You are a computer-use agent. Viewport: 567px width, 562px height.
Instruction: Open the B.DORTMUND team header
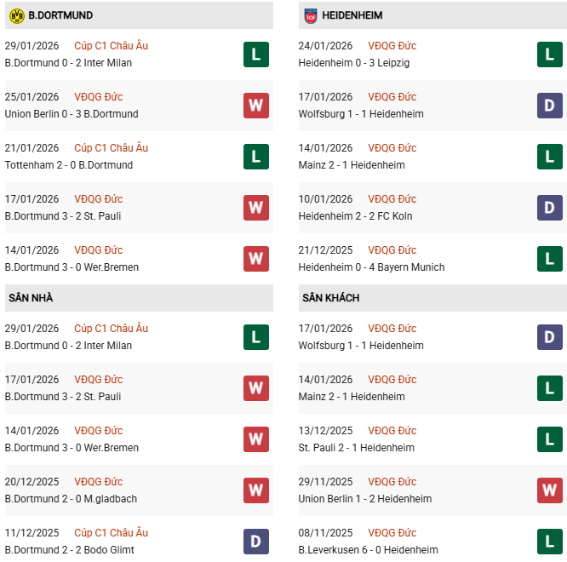pyautogui.click(x=60, y=15)
